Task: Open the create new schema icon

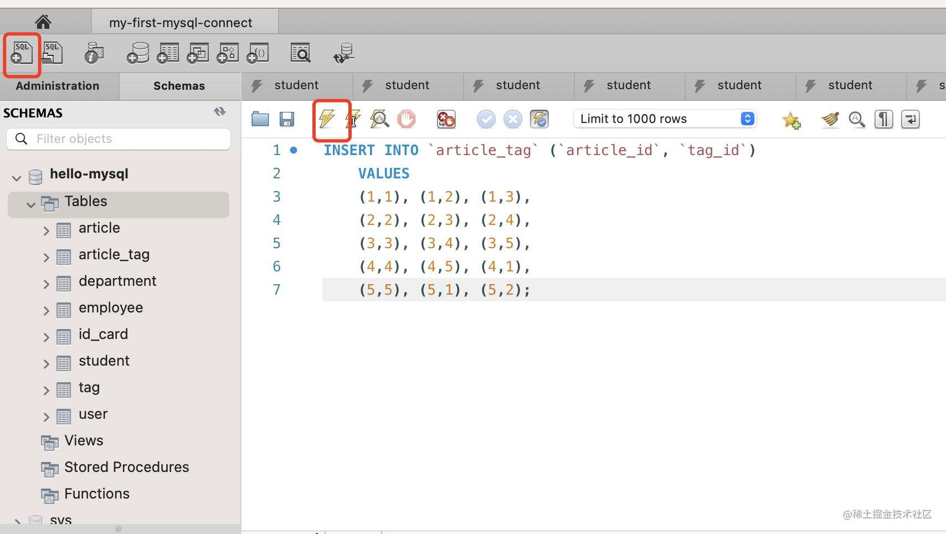Action: point(138,53)
